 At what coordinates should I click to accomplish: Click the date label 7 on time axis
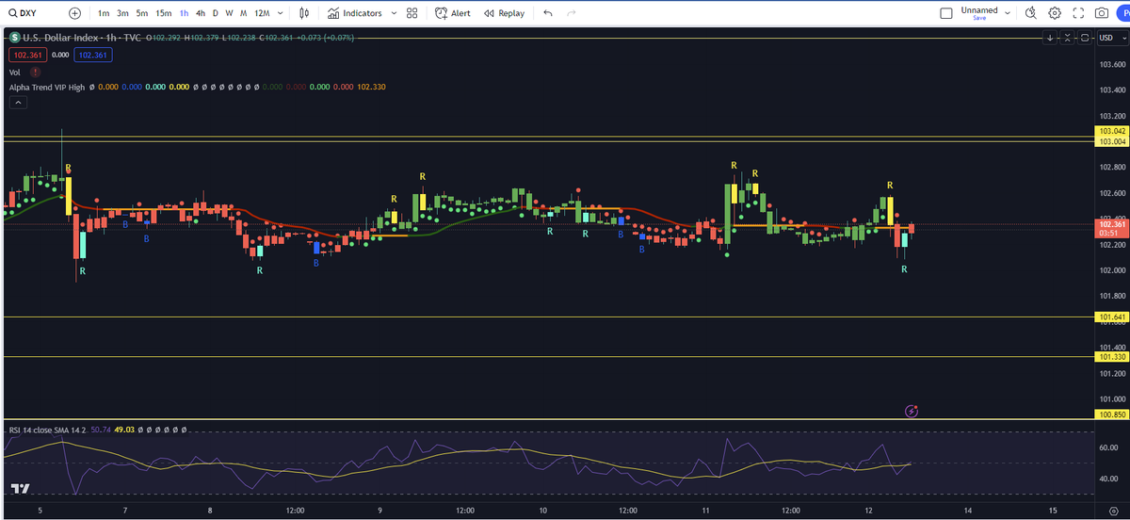125,510
